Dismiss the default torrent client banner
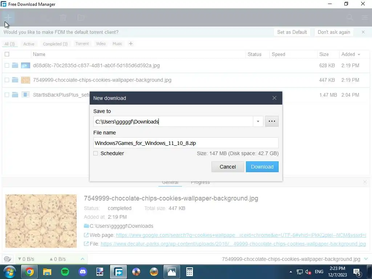The width and height of the screenshot is (372, 279). 363,32
